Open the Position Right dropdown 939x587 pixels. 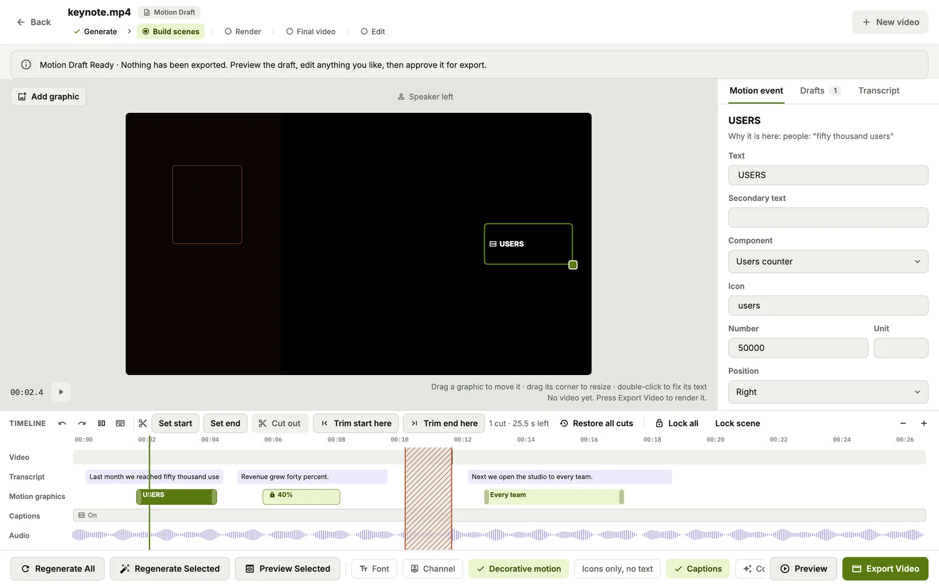pos(828,392)
